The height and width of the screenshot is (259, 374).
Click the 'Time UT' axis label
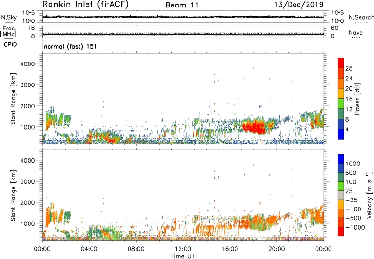click(x=183, y=256)
